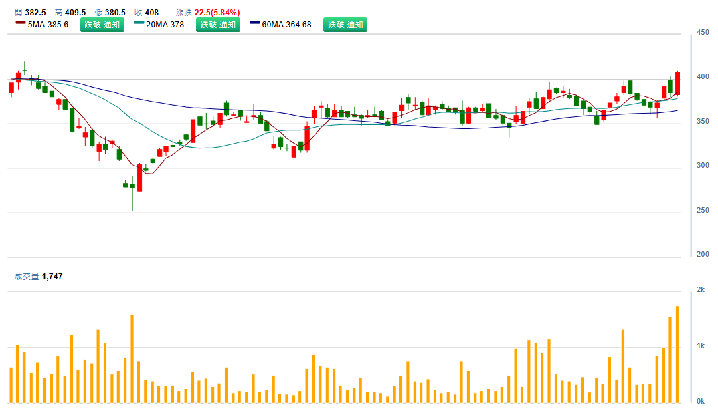The width and height of the screenshot is (718, 415).
Task: Click the 200 label on price axis
Action: 703,255
